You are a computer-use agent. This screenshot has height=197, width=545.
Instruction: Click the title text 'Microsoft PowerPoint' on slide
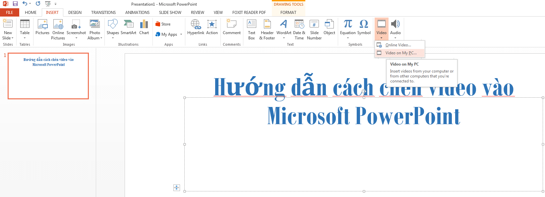pos(364,116)
